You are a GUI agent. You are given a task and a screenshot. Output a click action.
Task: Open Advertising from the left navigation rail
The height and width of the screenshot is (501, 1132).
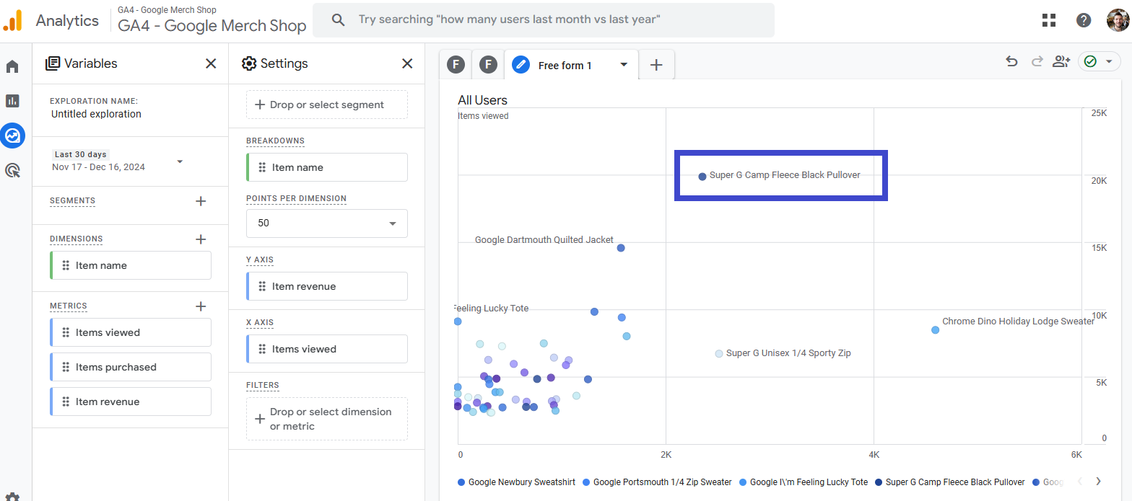(12, 170)
